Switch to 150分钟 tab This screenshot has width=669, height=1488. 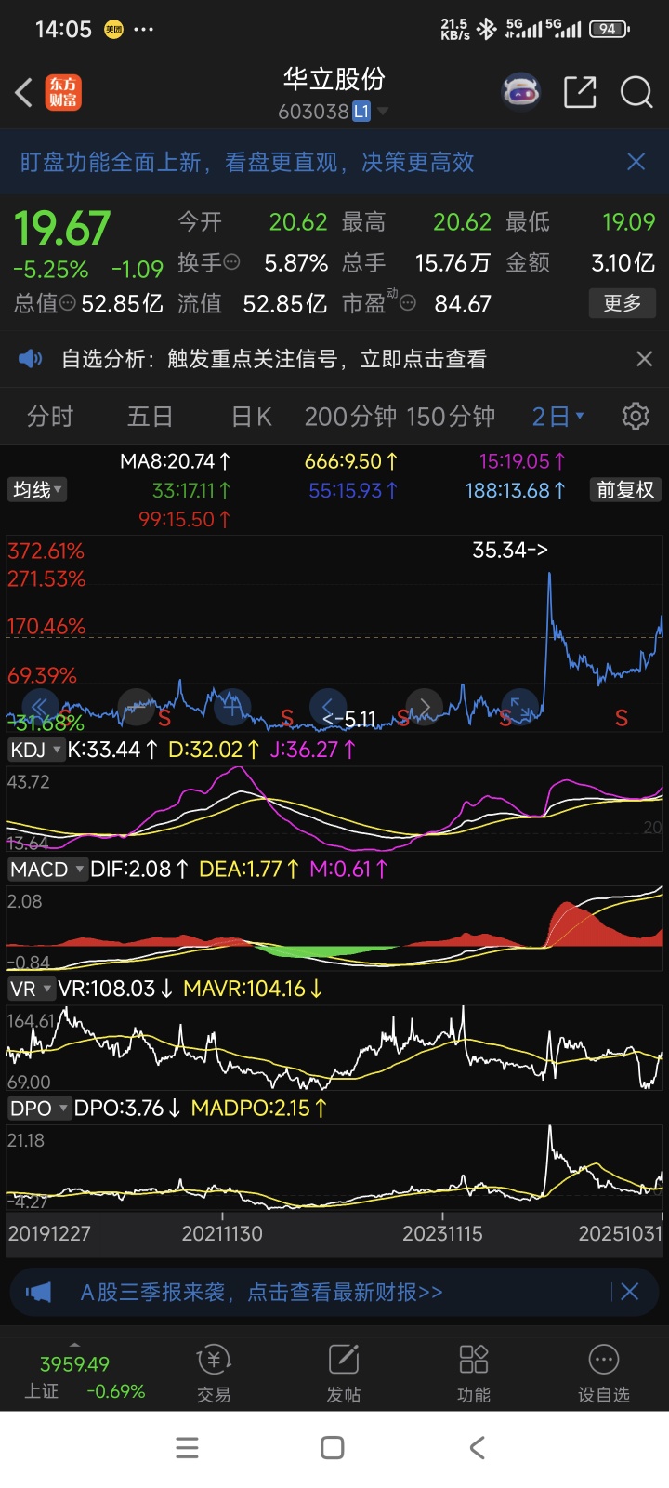(x=452, y=416)
